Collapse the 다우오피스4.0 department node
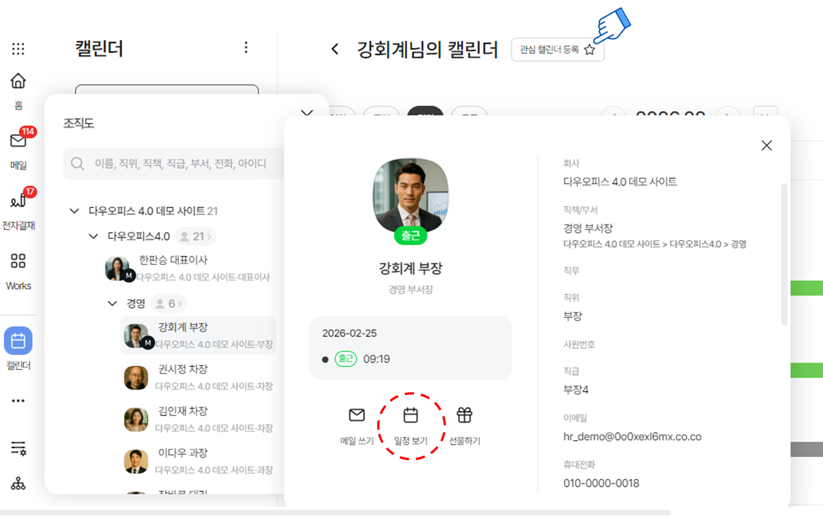 pyautogui.click(x=93, y=237)
